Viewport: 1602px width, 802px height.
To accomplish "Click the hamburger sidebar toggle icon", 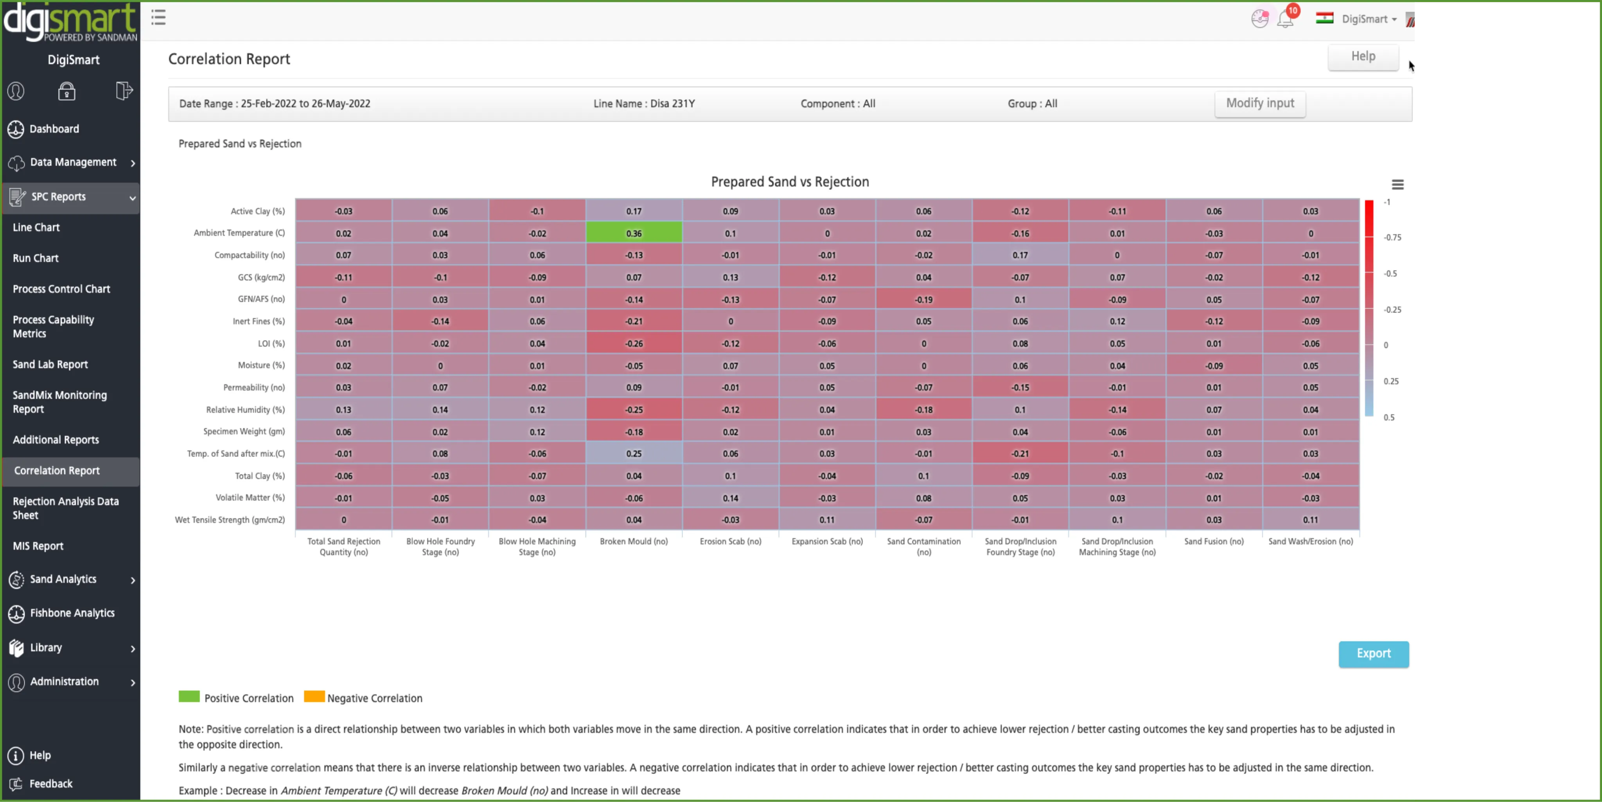I will 158,18.
